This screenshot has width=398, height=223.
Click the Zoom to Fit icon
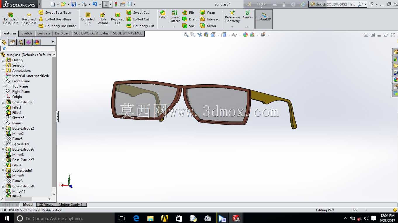tap(186, 35)
